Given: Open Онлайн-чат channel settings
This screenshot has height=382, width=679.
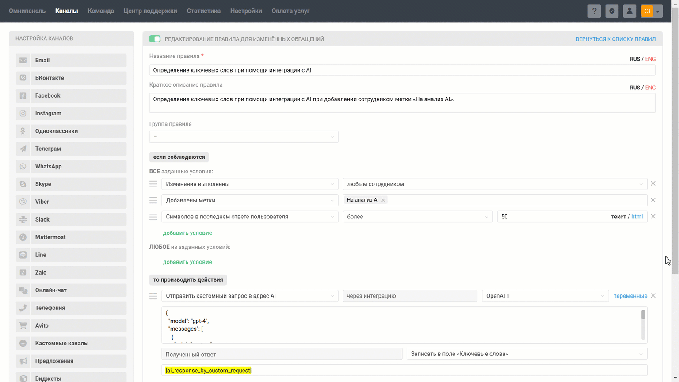Looking at the screenshot, I should coord(71,290).
